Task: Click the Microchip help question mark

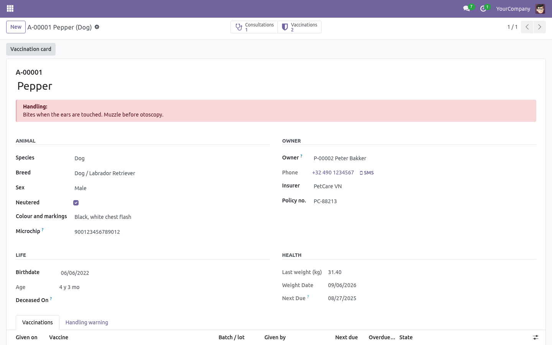Action: point(43,230)
